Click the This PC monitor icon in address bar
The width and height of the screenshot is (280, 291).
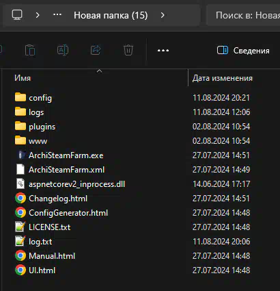(17, 15)
